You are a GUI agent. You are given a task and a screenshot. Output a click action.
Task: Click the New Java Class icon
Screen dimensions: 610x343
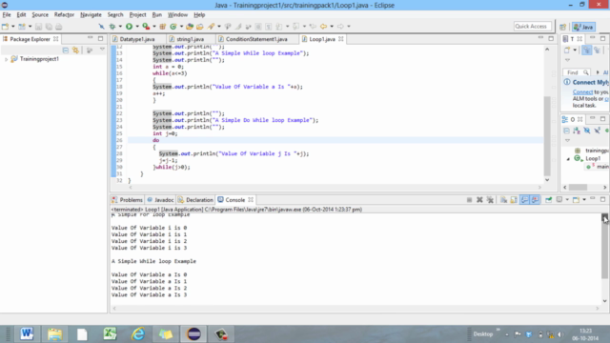(x=173, y=27)
